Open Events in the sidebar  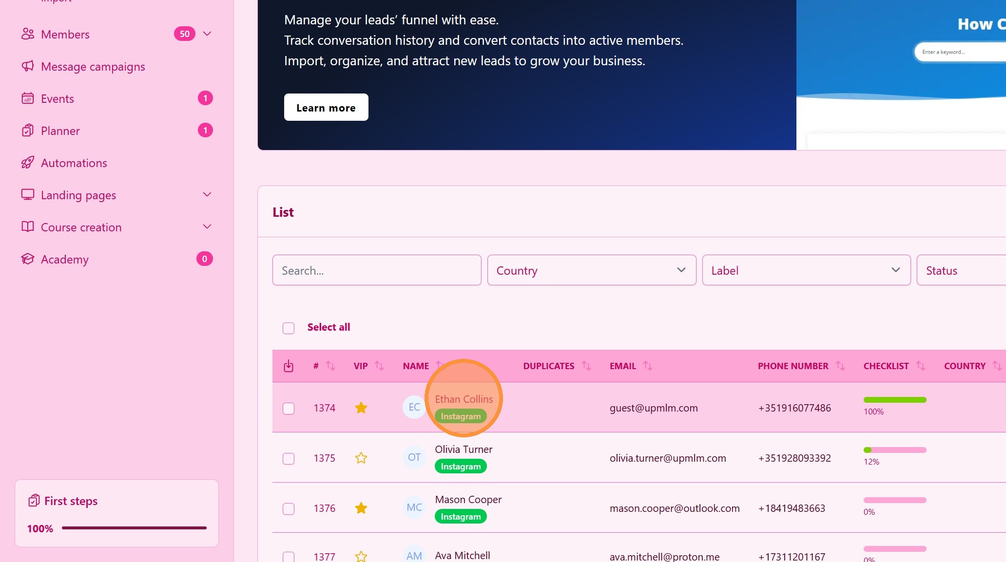tap(58, 98)
